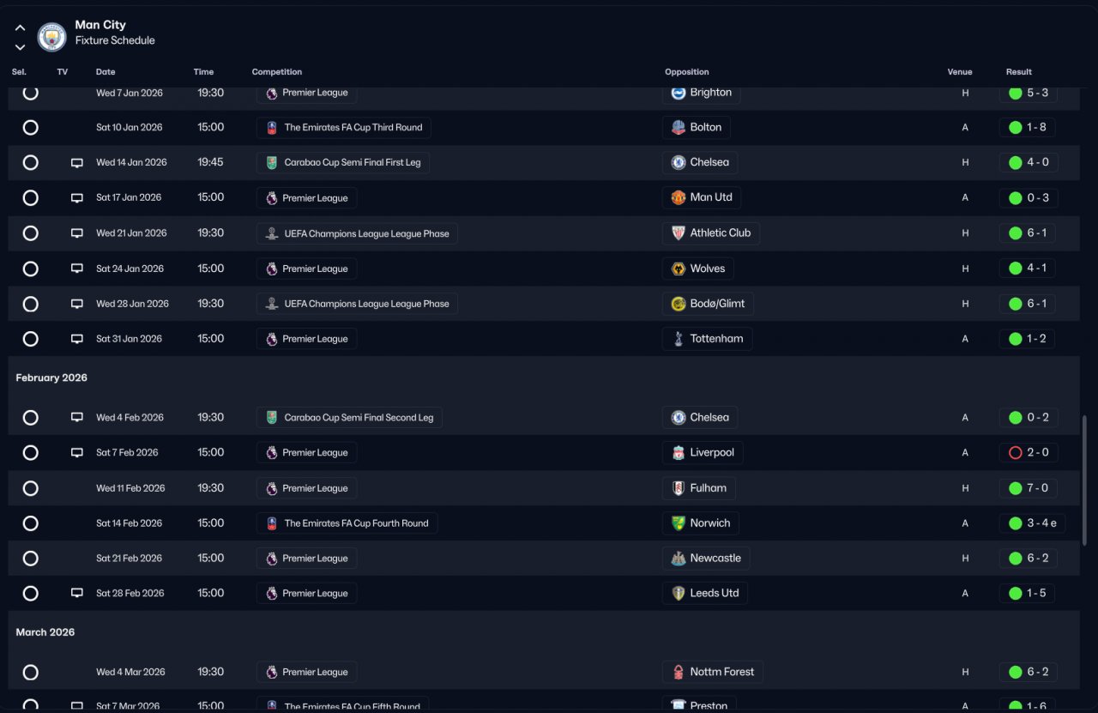Open Premier League chip in Fulham row
This screenshot has height=713, width=1098.
[306, 488]
